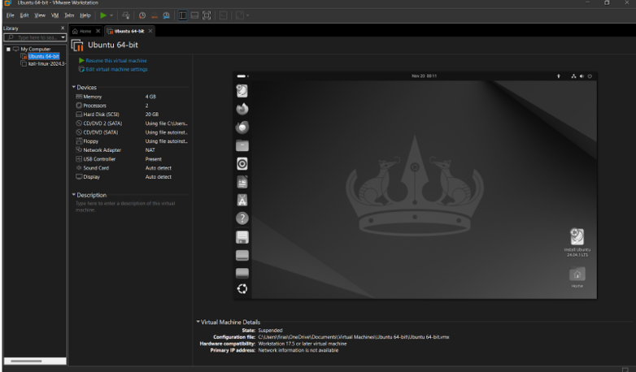This screenshot has height=372, width=636.
Task: Open the VM menu
Action: point(54,15)
